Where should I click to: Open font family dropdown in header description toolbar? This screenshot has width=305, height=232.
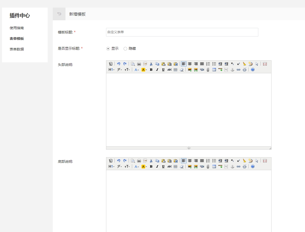[120, 70]
